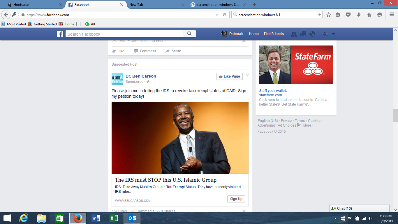Show hidden system tray icons
The image size is (398, 224).
(x=335, y=218)
